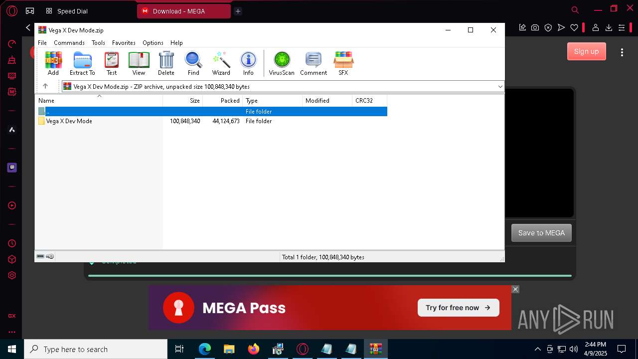Open Firefox from the taskbar
This screenshot has width=638, height=359.
pos(254,349)
